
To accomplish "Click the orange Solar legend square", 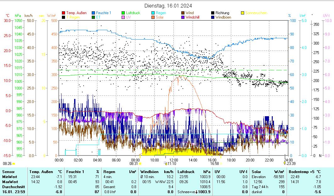I will coord(153,17).
